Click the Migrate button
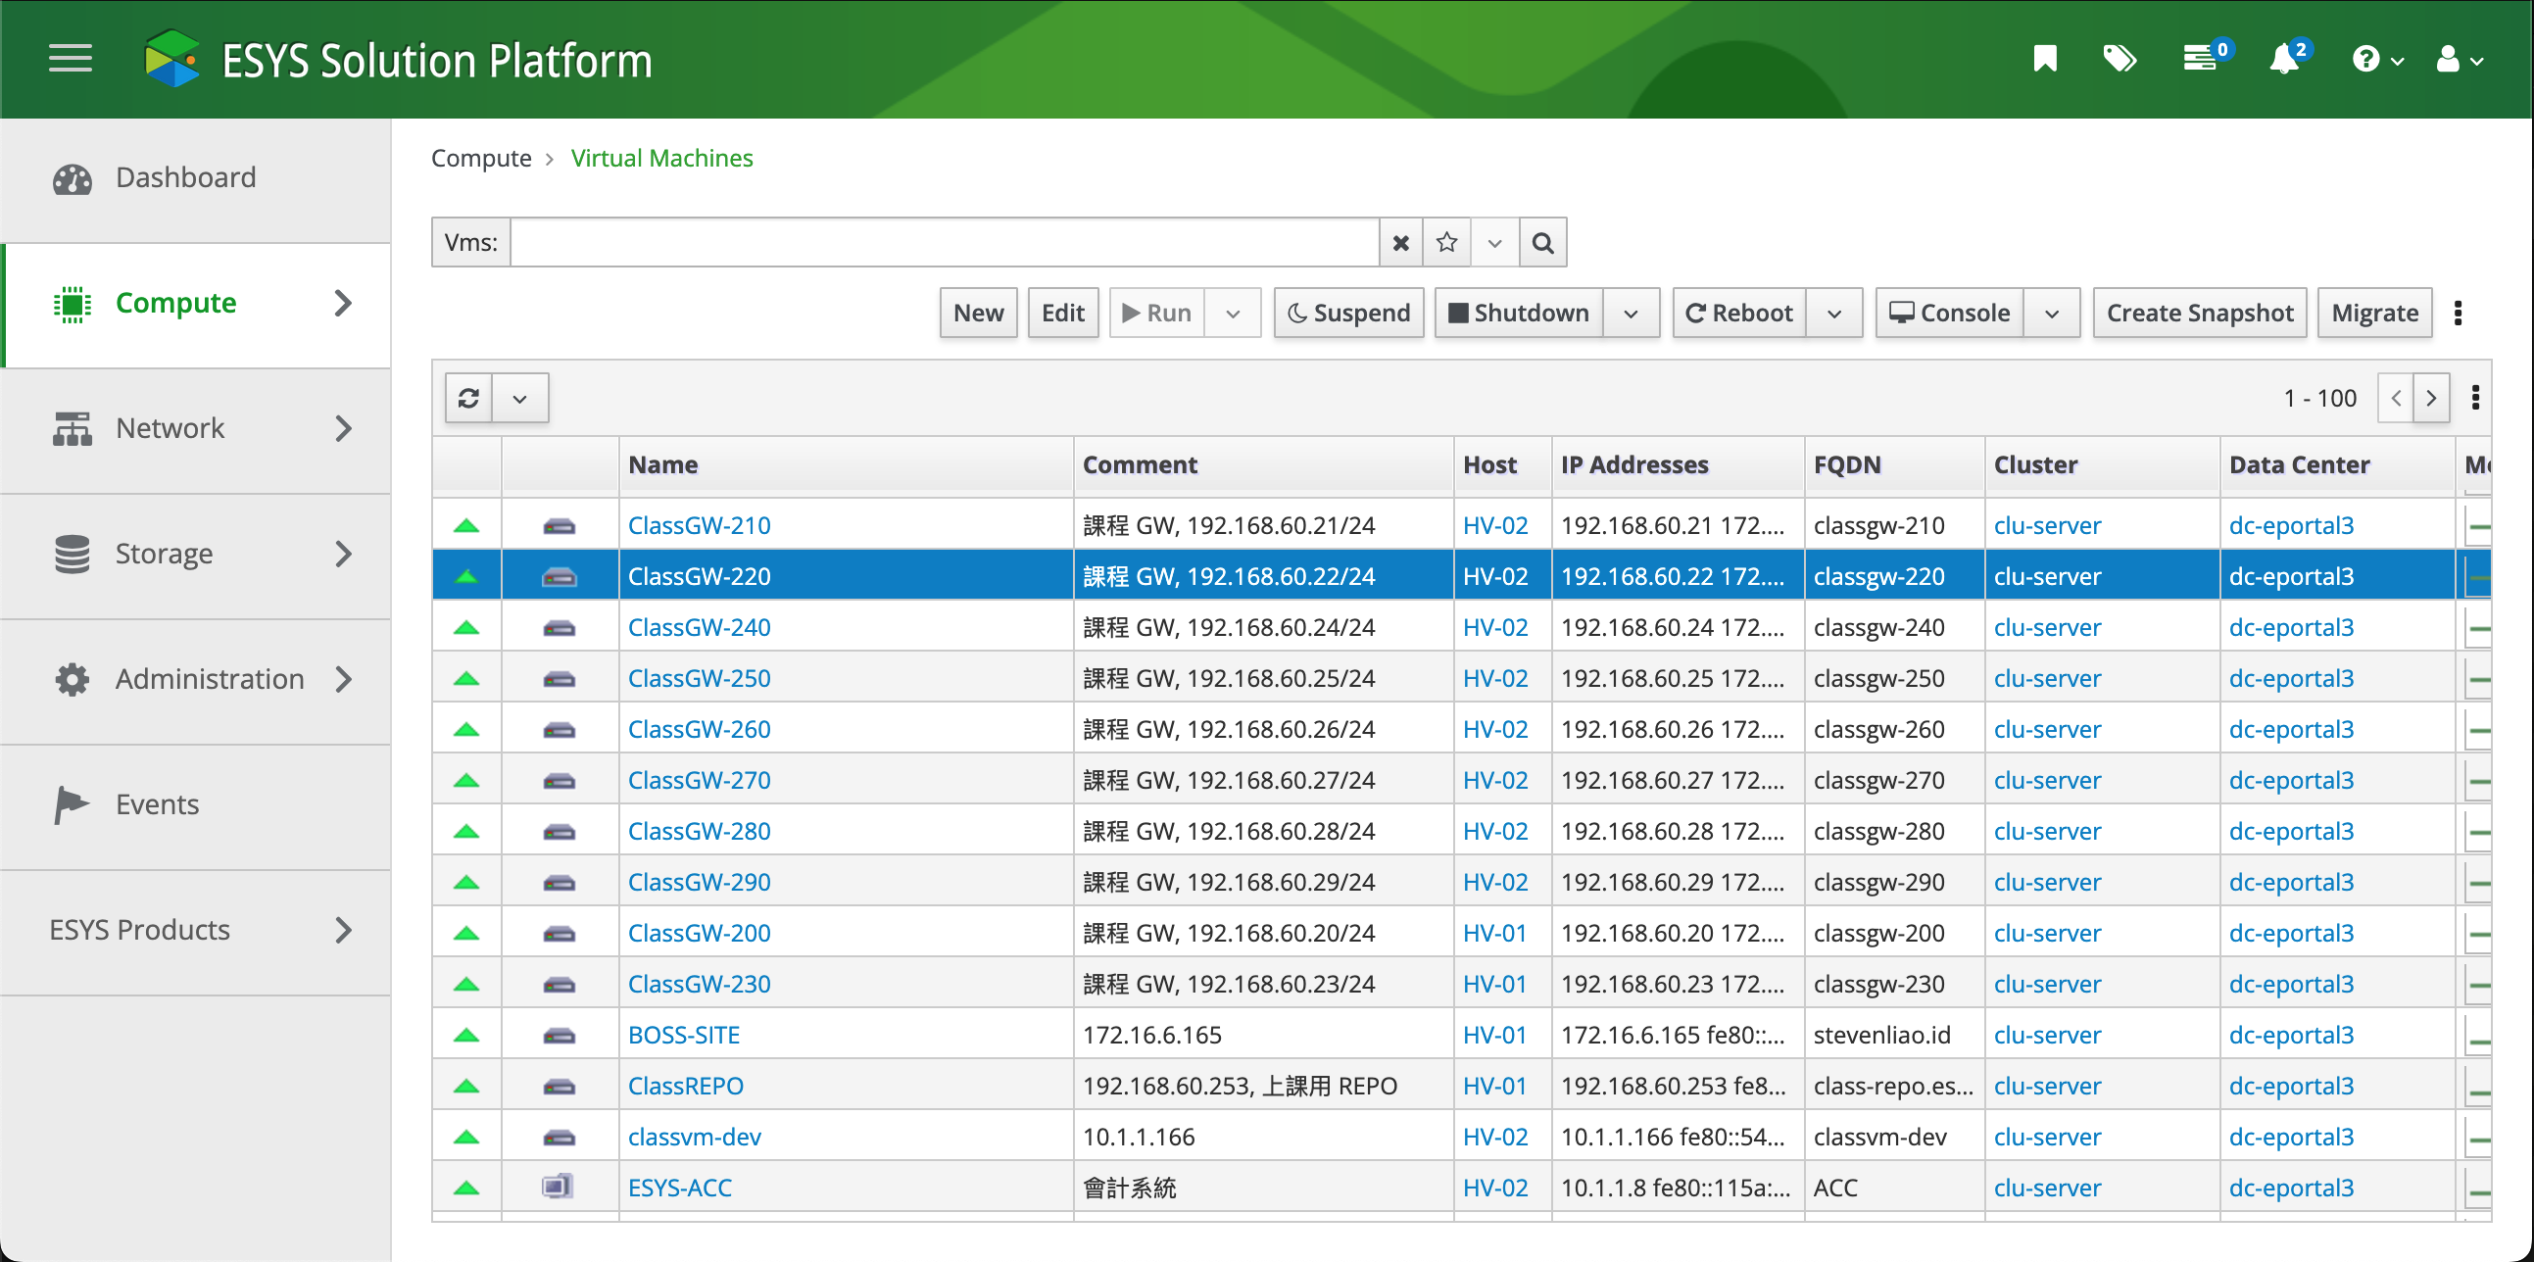This screenshot has width=2534, height=1262. coord(2374,313)
